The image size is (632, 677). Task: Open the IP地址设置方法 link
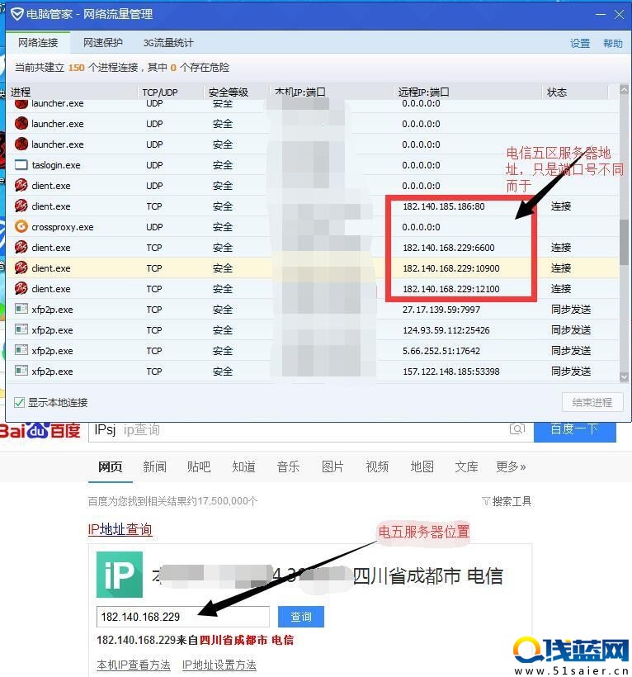click(219, 665)
